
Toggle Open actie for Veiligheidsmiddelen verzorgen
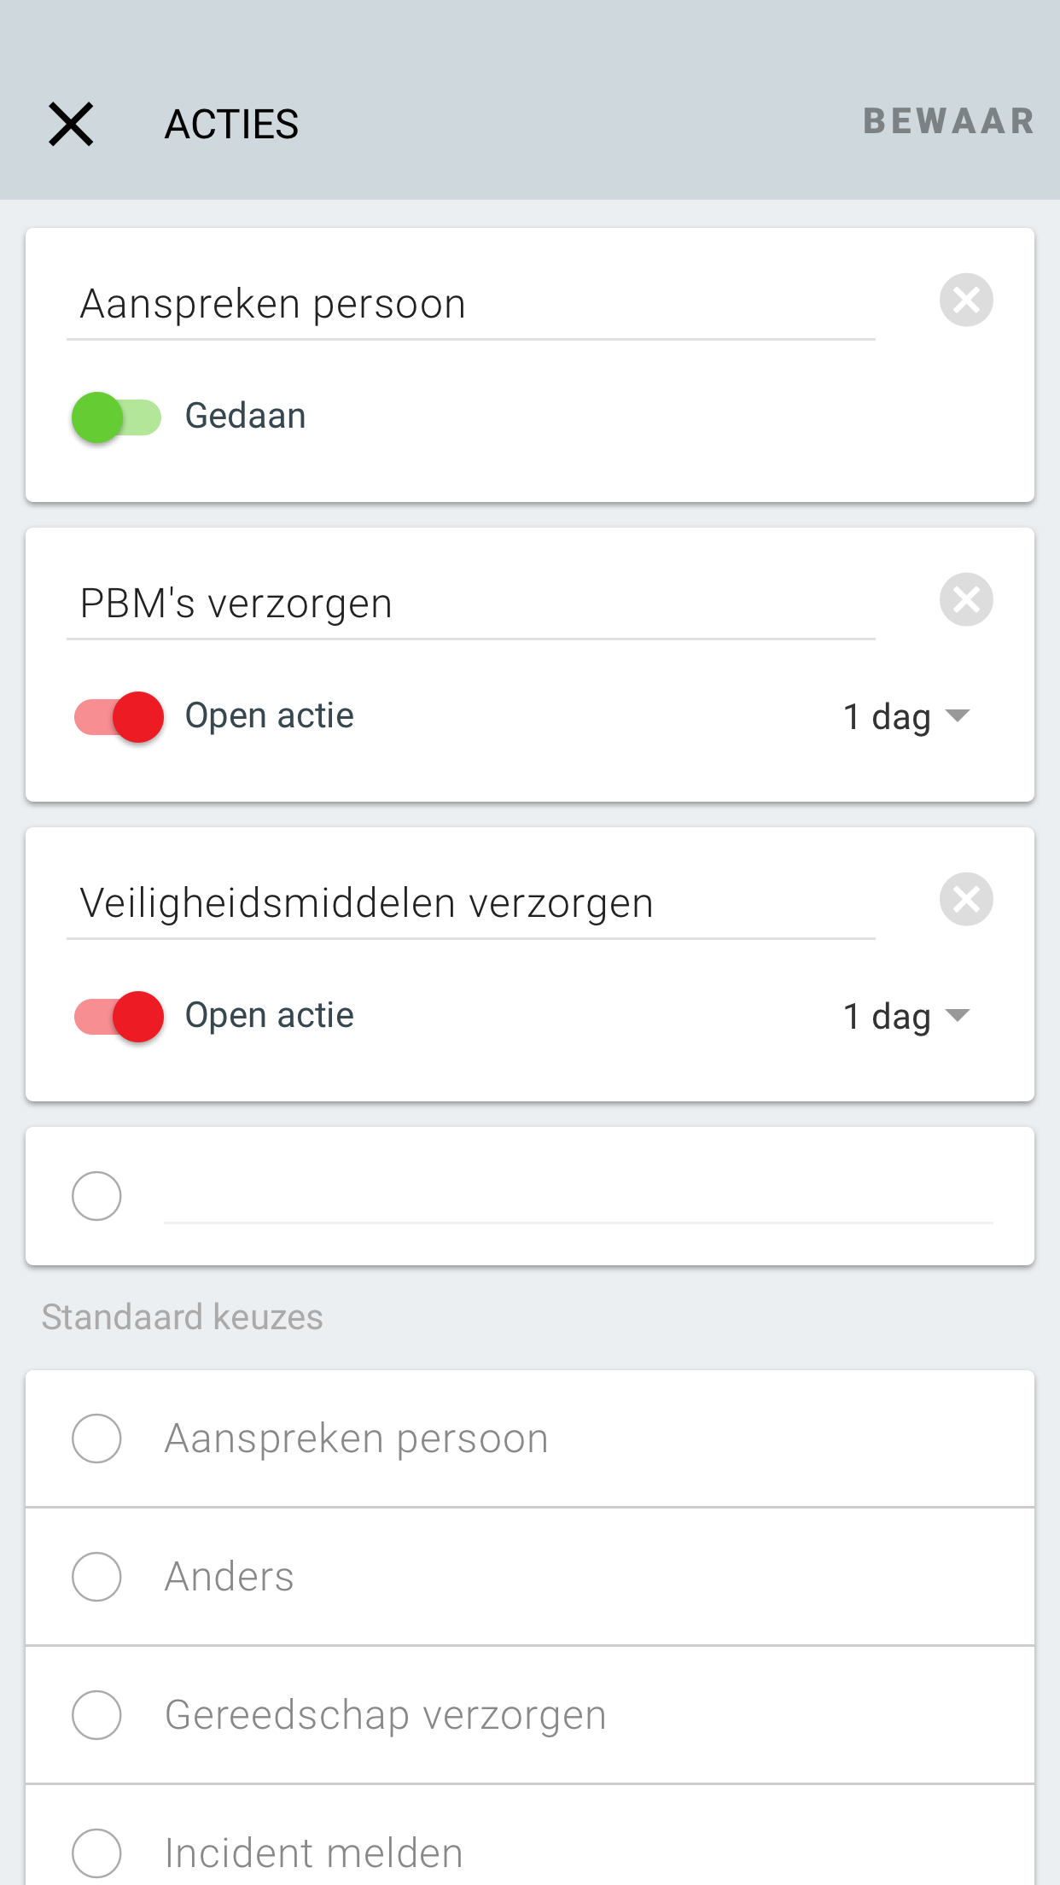pyautogui.click(x=119, y=1017)
